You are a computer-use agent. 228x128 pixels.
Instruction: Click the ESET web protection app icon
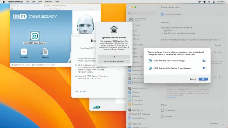pos(150,61)
